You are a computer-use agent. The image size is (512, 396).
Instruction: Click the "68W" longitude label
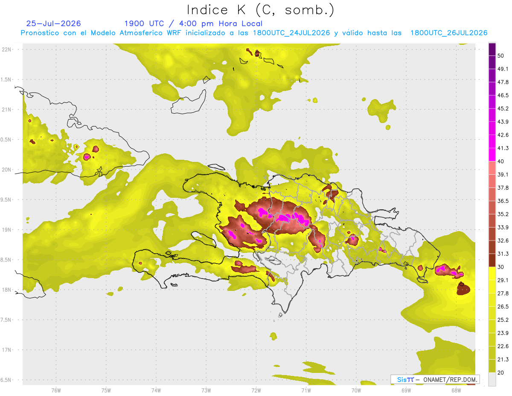456,390
